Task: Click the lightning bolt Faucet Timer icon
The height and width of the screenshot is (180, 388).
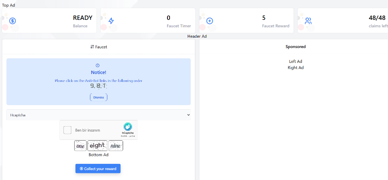Action: click(x=111, y=21)
